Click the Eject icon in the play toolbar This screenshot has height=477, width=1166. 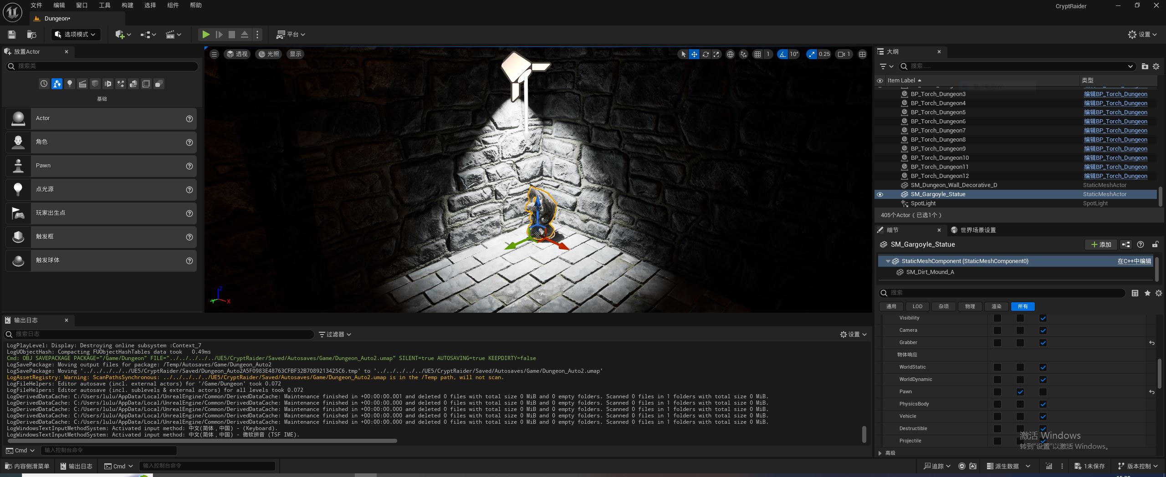click(245, 35)
